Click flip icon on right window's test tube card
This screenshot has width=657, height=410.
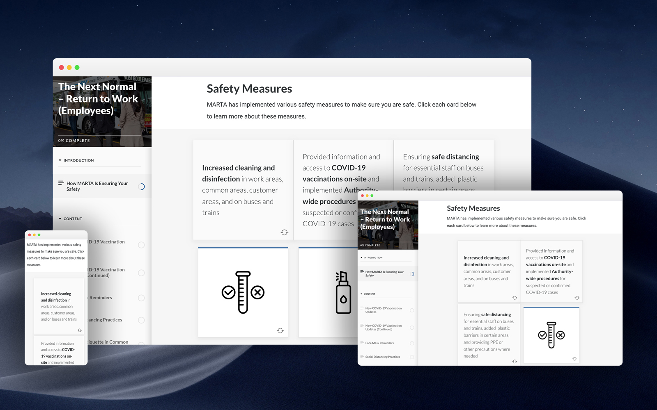tap(574, 359)
